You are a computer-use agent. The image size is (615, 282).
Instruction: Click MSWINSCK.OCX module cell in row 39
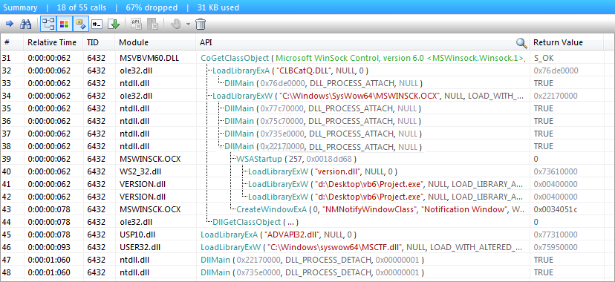150,159
